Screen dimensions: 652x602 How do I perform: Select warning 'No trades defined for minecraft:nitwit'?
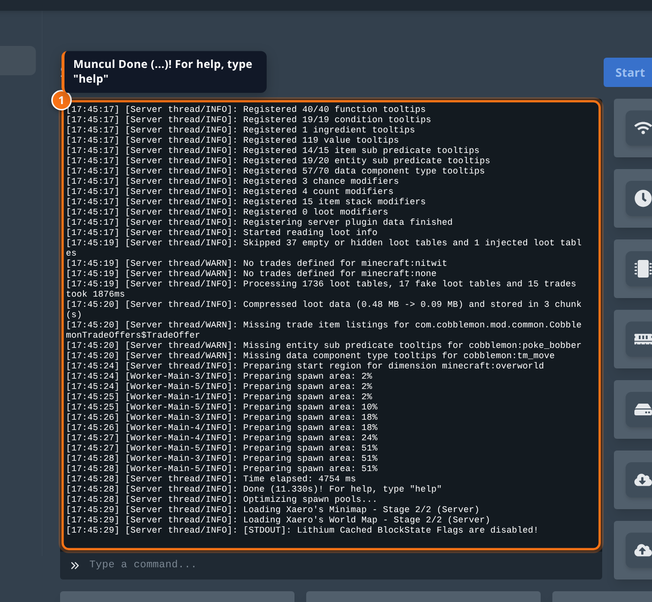(256, 263)
